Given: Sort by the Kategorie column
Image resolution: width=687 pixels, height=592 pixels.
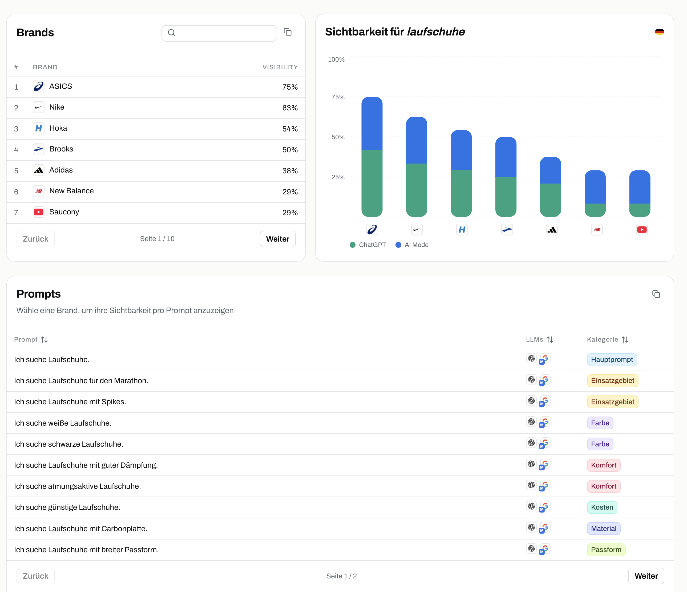Looking at the screenshot, I should 607,339.
